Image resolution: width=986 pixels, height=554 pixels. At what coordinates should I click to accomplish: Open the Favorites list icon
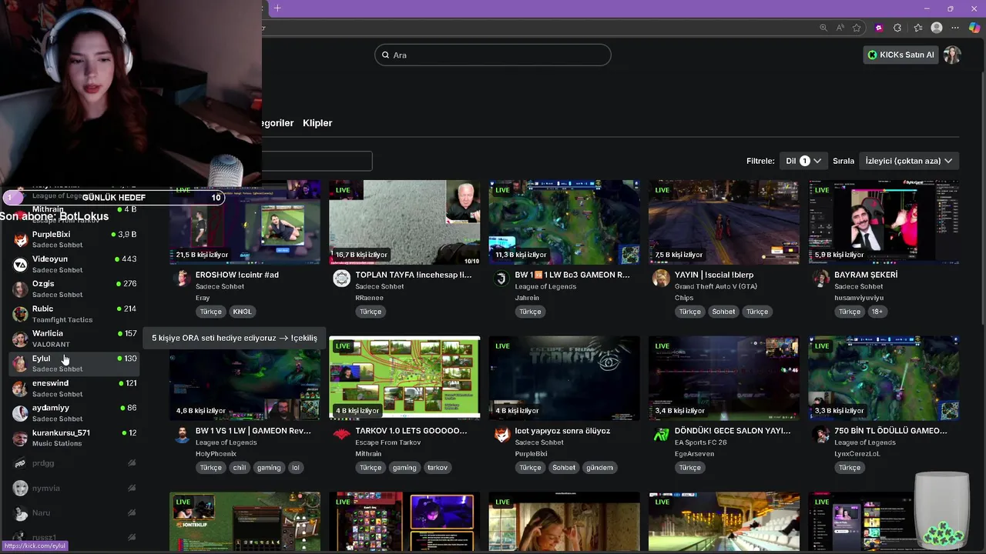tap(918, 28)
